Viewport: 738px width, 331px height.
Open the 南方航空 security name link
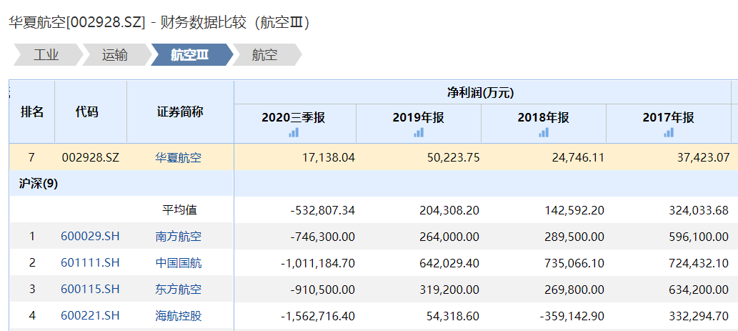pos(179,237)
